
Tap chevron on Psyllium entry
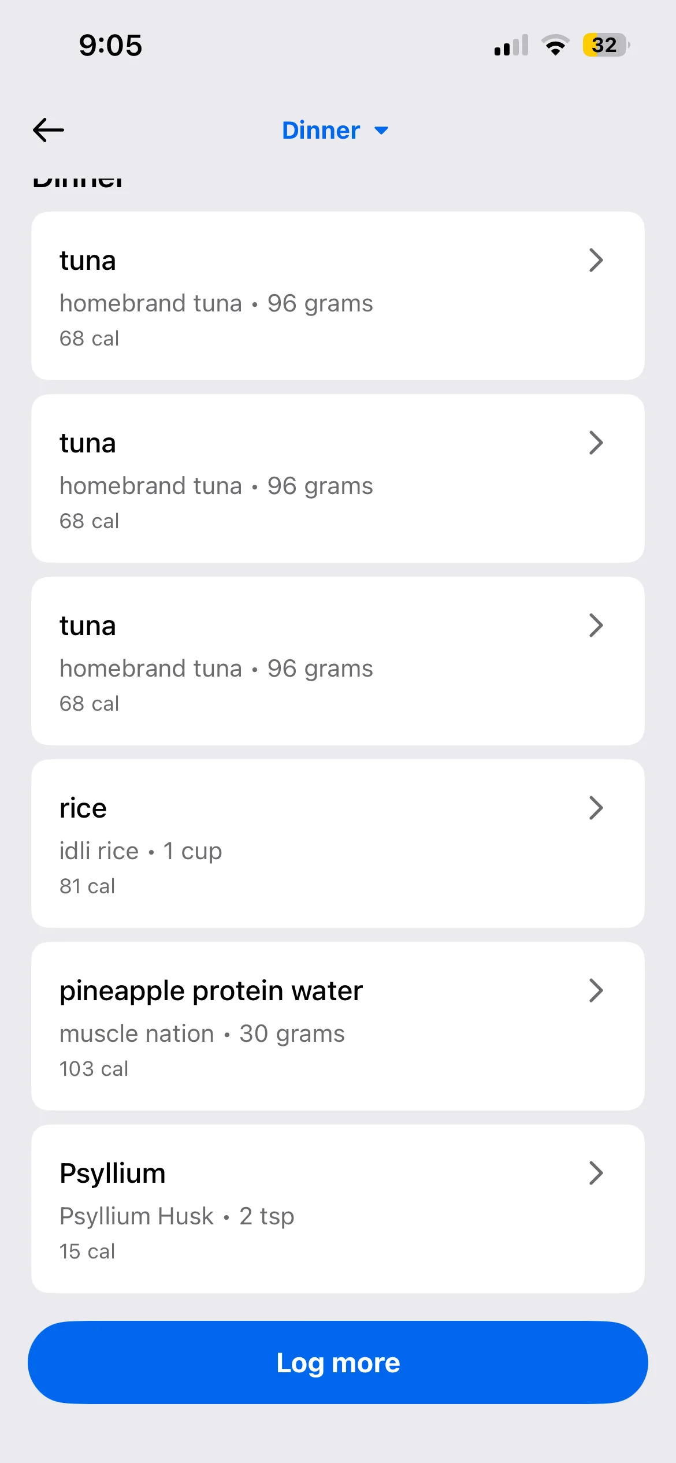click(x=596, y=1173)
